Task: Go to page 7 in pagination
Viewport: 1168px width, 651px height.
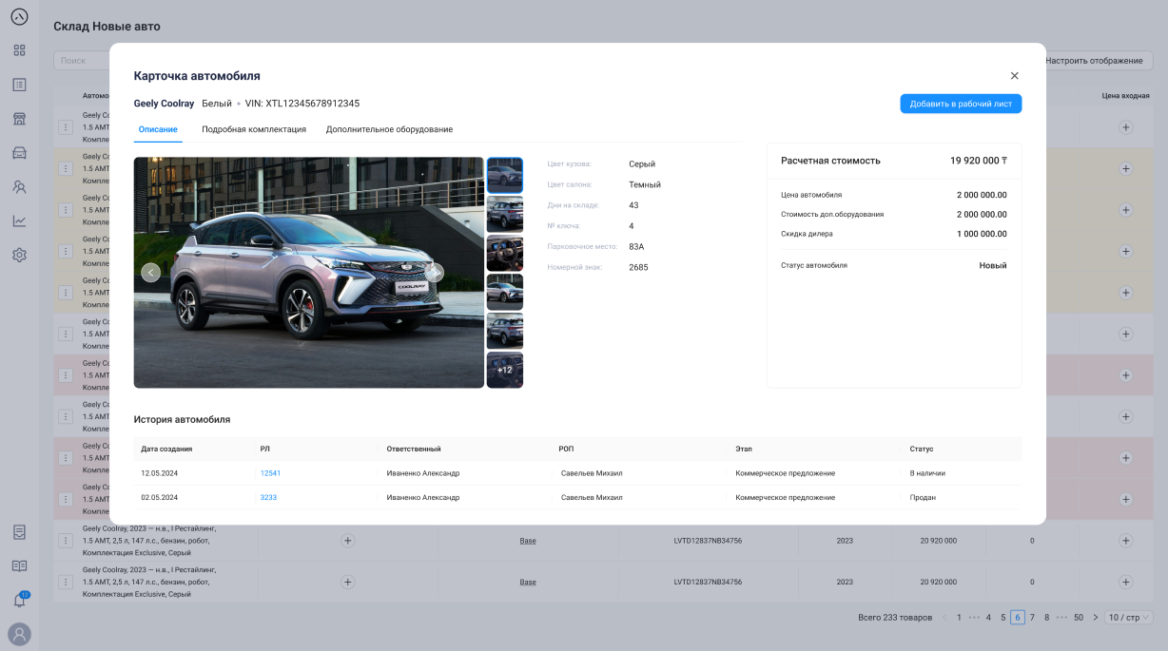Action: 1032,618
